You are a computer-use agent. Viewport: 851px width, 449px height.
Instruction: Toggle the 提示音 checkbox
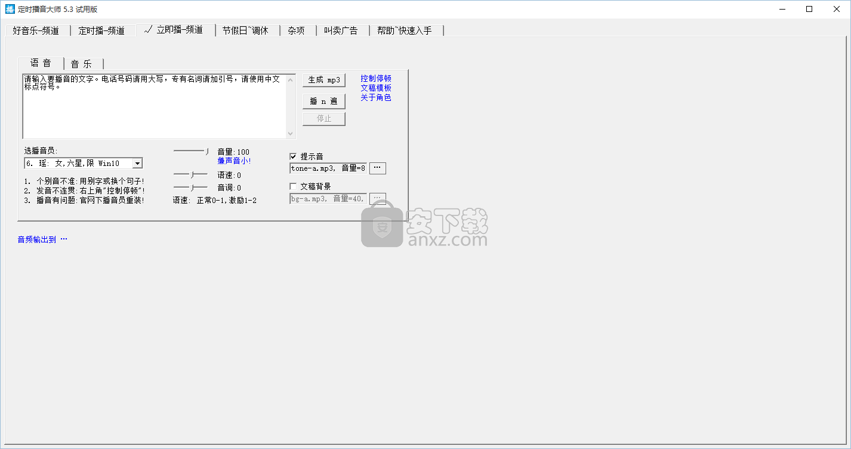pyautogui.click(x=293, y=156)
